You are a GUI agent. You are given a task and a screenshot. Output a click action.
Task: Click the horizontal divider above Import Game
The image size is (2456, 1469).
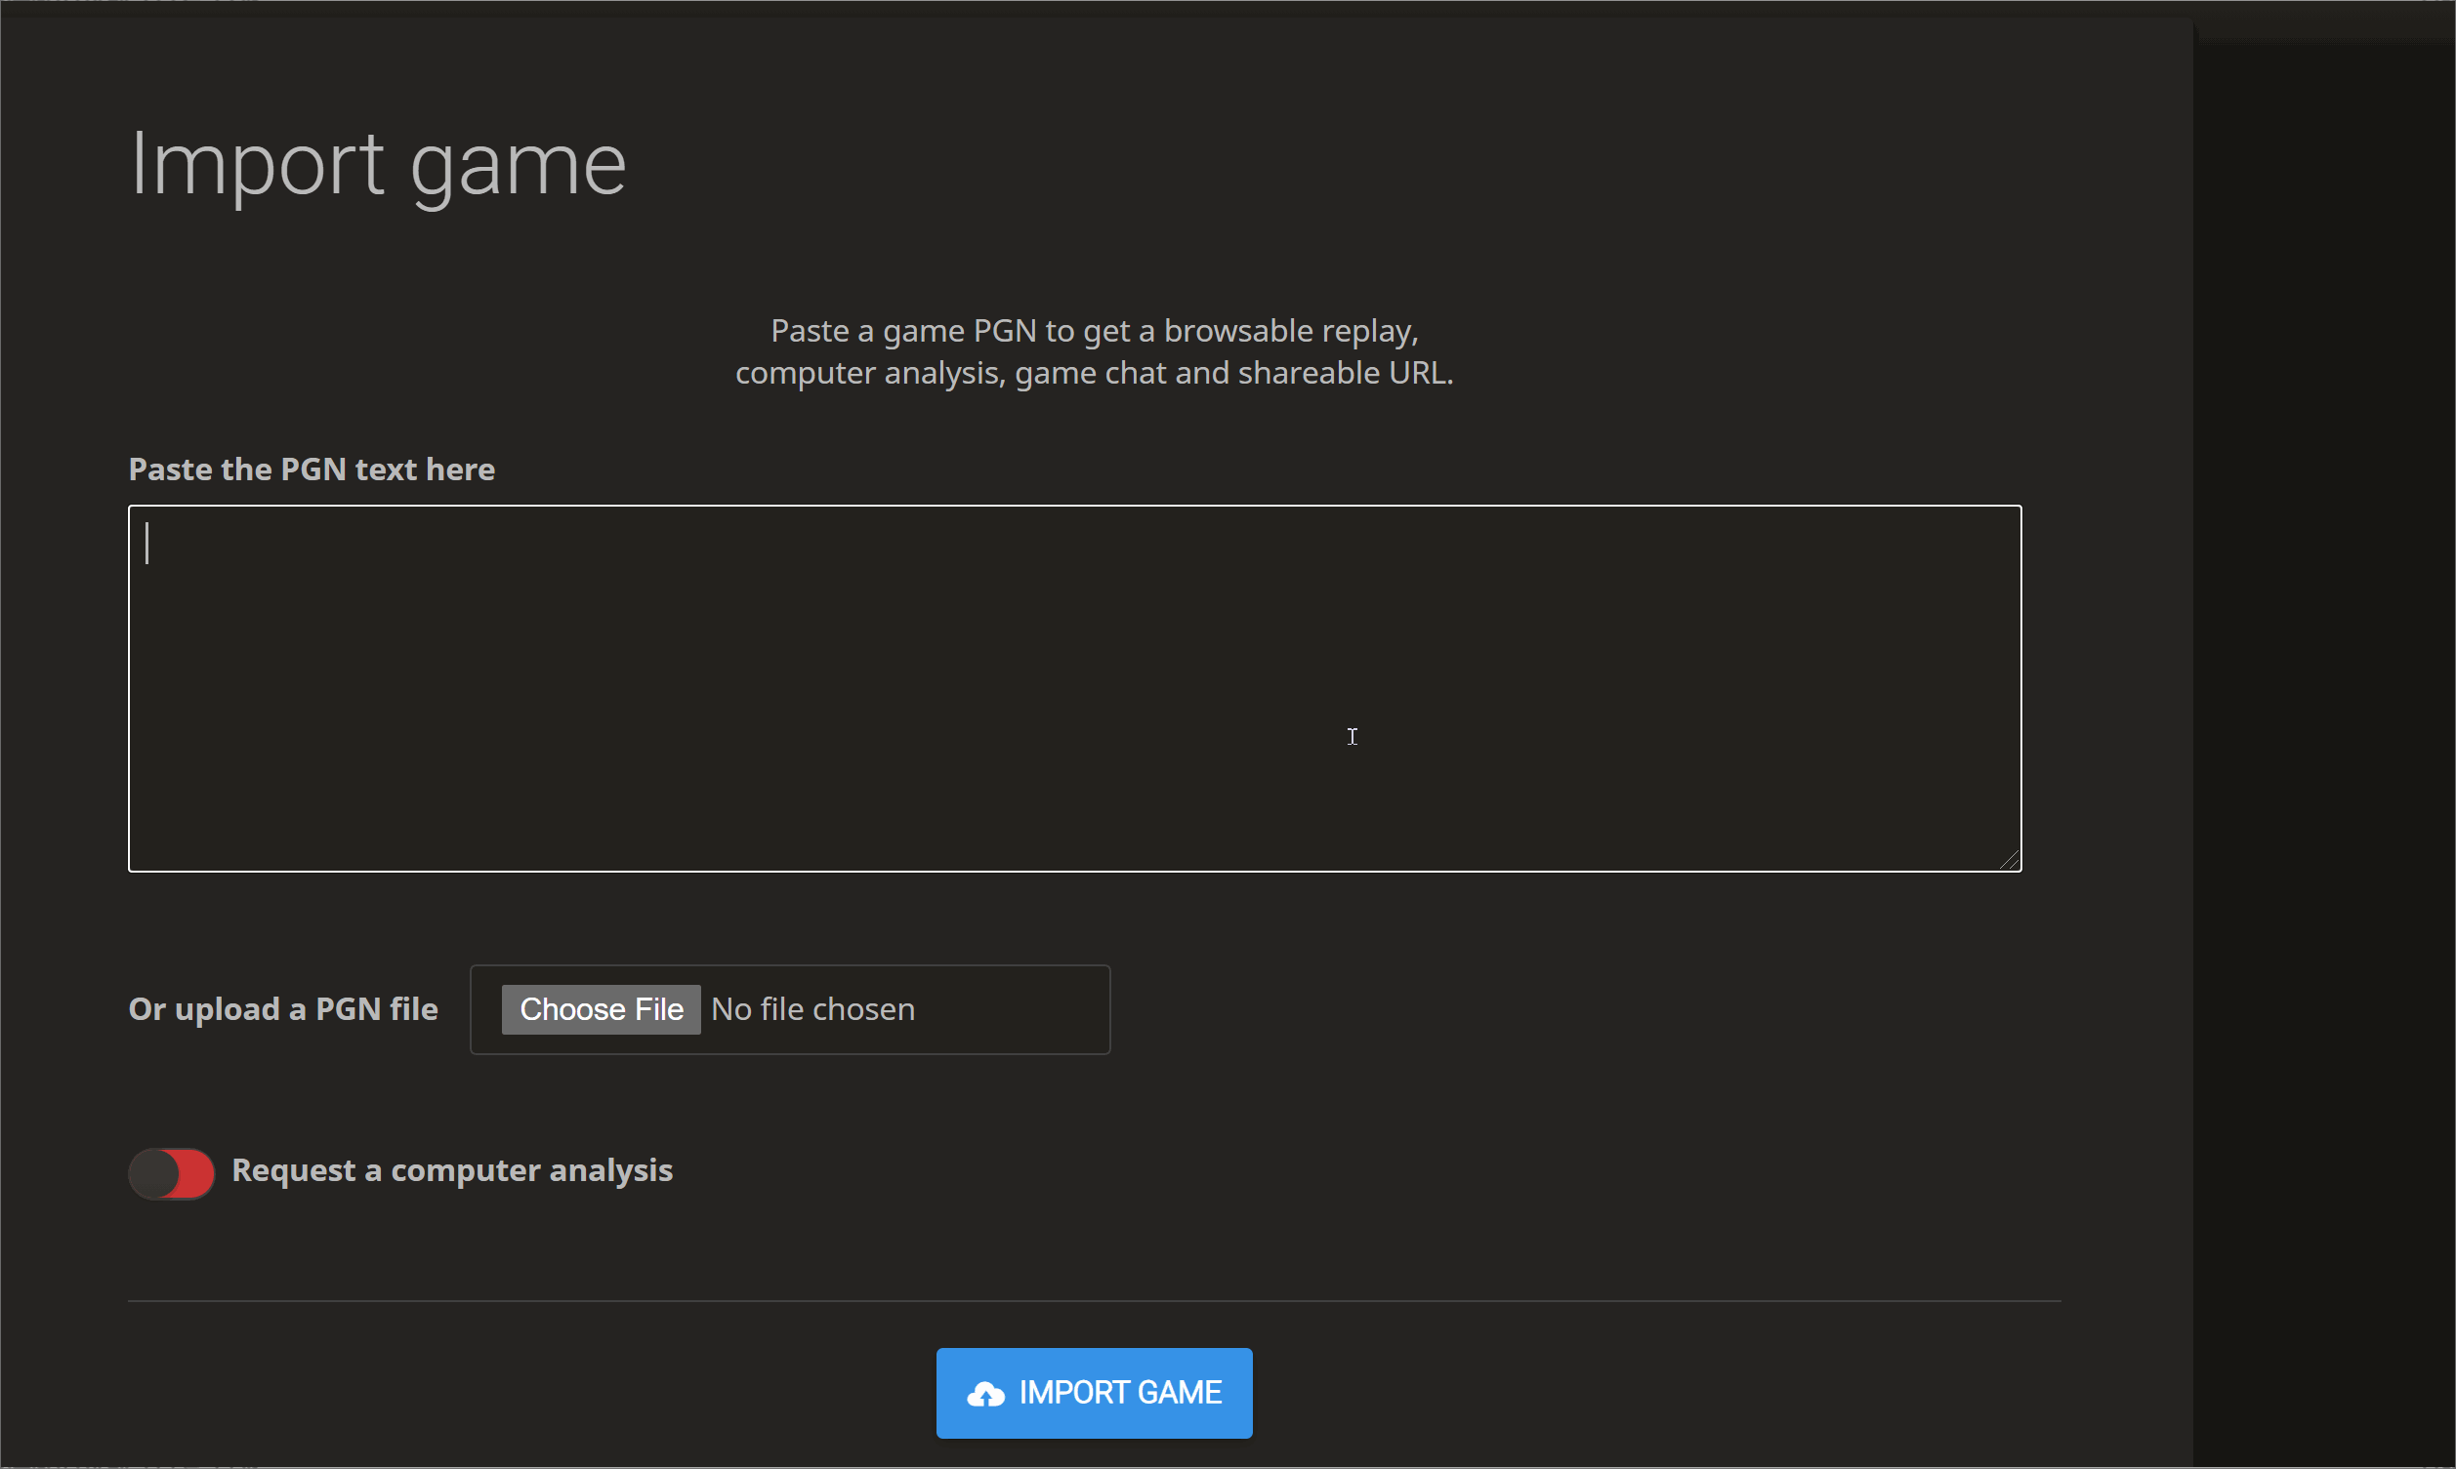[x=1094, y=1301]
